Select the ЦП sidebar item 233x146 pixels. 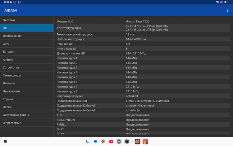click(x=27, y=28)
